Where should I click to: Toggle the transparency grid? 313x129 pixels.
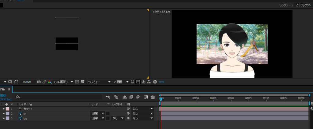[82, 82]
